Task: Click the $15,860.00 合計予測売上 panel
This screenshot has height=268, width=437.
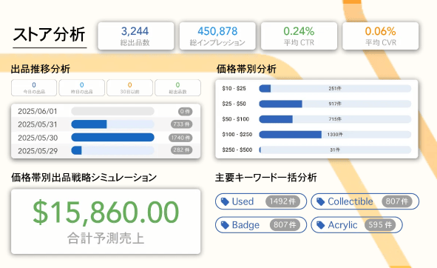Action: point(106,221)
